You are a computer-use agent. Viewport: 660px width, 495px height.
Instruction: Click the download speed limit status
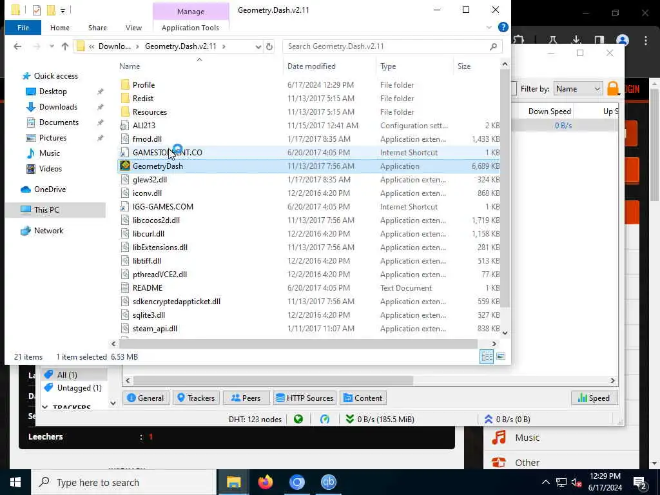pyautogui.click(x=380, y=419)
